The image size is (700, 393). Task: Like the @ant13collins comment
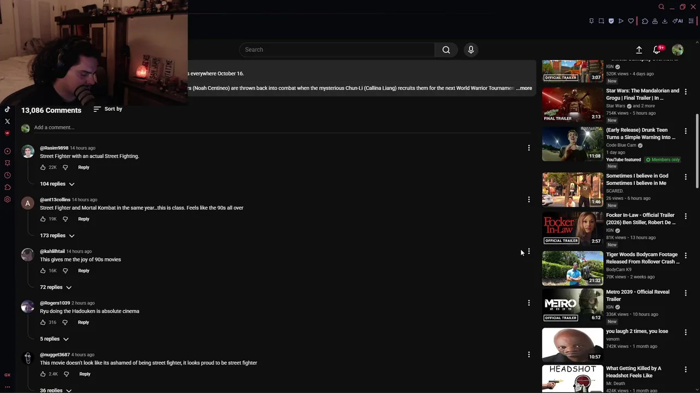point(43,219)
